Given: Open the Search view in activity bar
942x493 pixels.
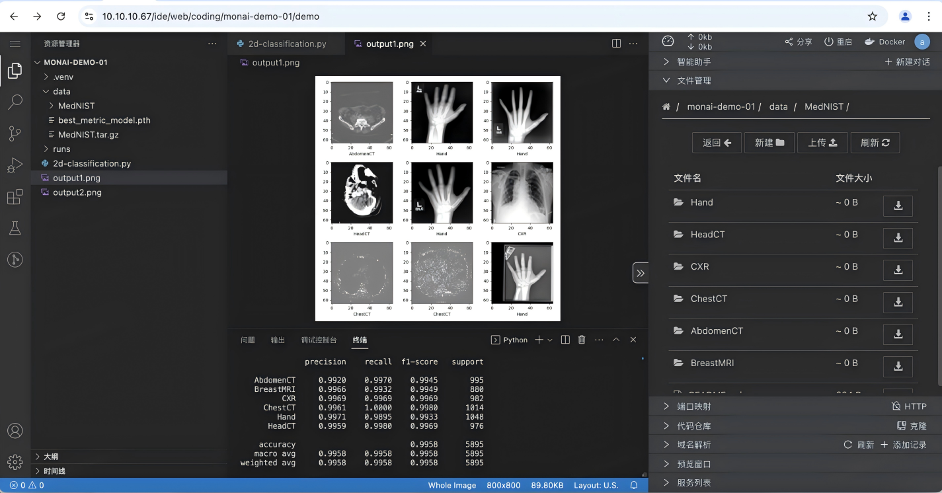Looking at the screenshot, I should 15,102.
